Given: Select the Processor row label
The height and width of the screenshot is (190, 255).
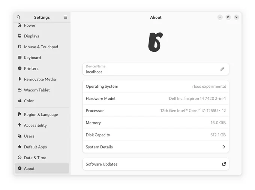Looking at the screenshot, I should click(94, 111).
